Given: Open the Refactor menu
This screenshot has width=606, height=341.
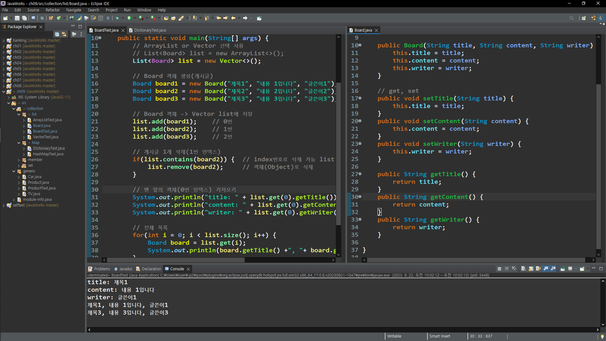Looking at the screenshot, I should (52, 10).
